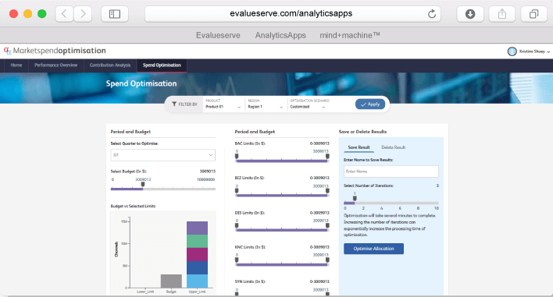Click the light blue segment of Upper_Limit bar
The image size is (553, 297).
[x=197, y=281]
